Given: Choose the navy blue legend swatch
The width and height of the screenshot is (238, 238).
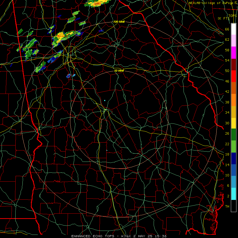Looking at the screenshot, I should 234,158.
